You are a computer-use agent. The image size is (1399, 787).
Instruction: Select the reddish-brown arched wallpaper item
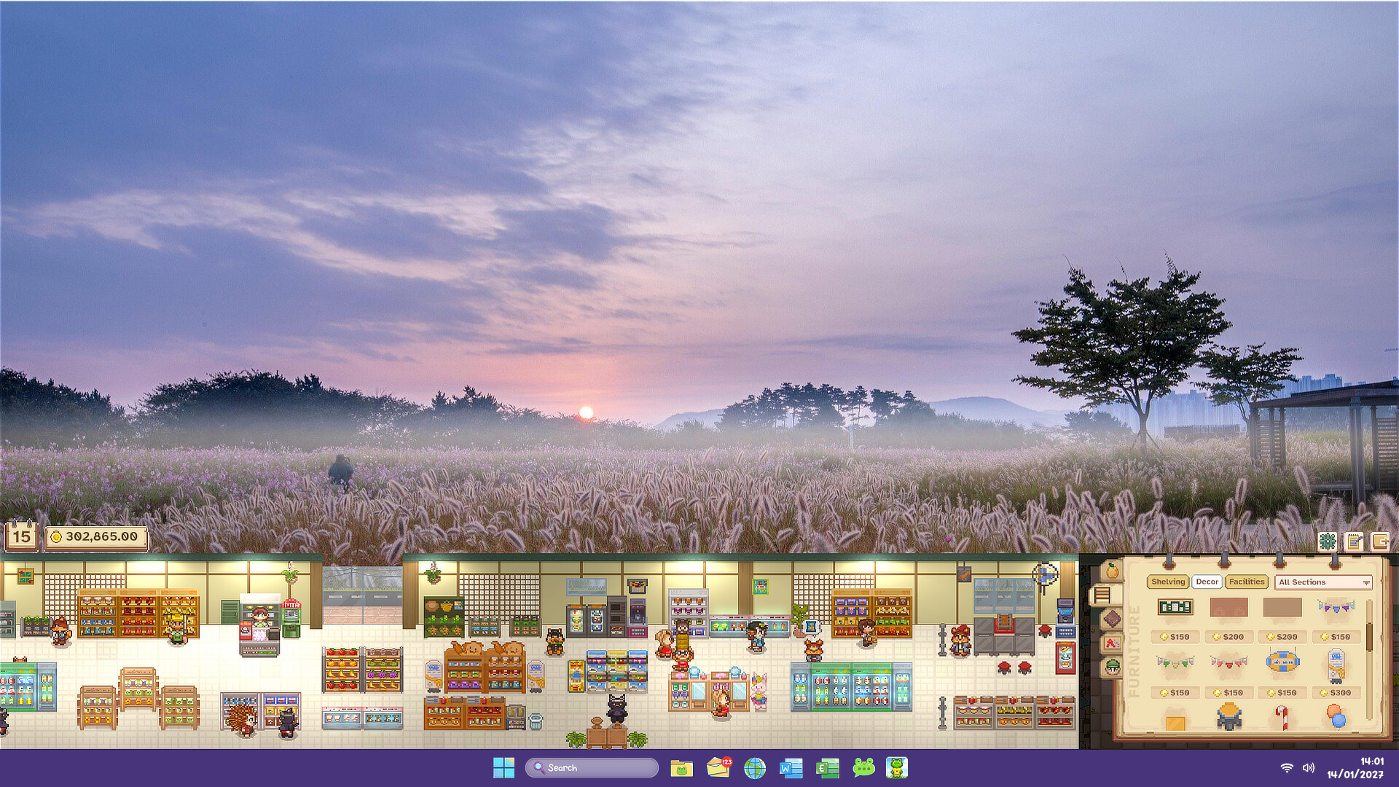1228,607
